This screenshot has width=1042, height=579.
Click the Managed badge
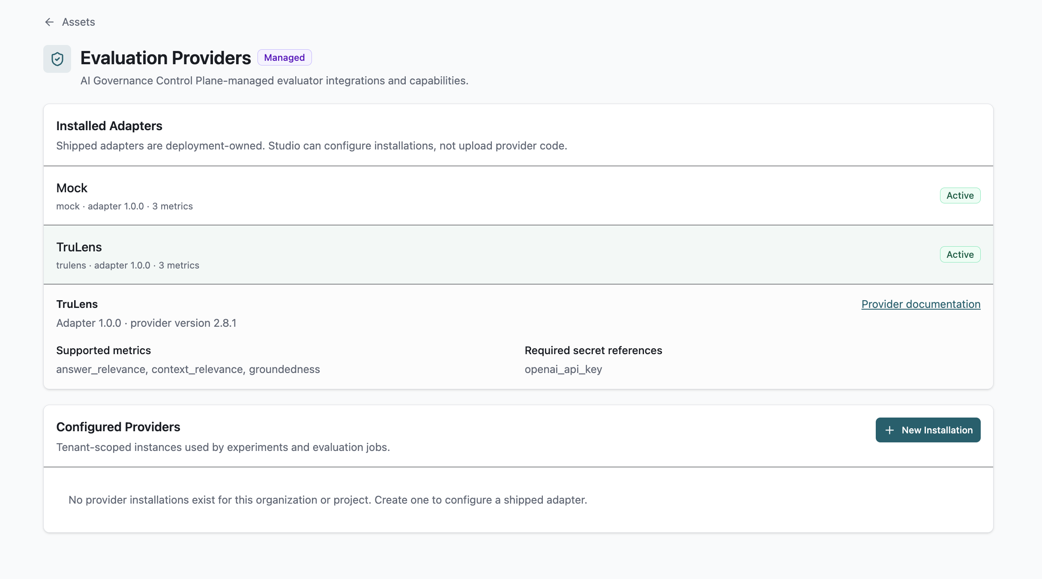(284, 57)
